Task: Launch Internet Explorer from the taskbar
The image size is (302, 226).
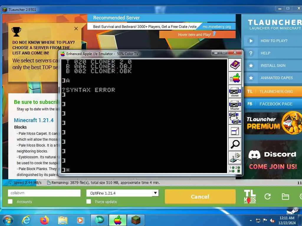Action: click(26, 220)
